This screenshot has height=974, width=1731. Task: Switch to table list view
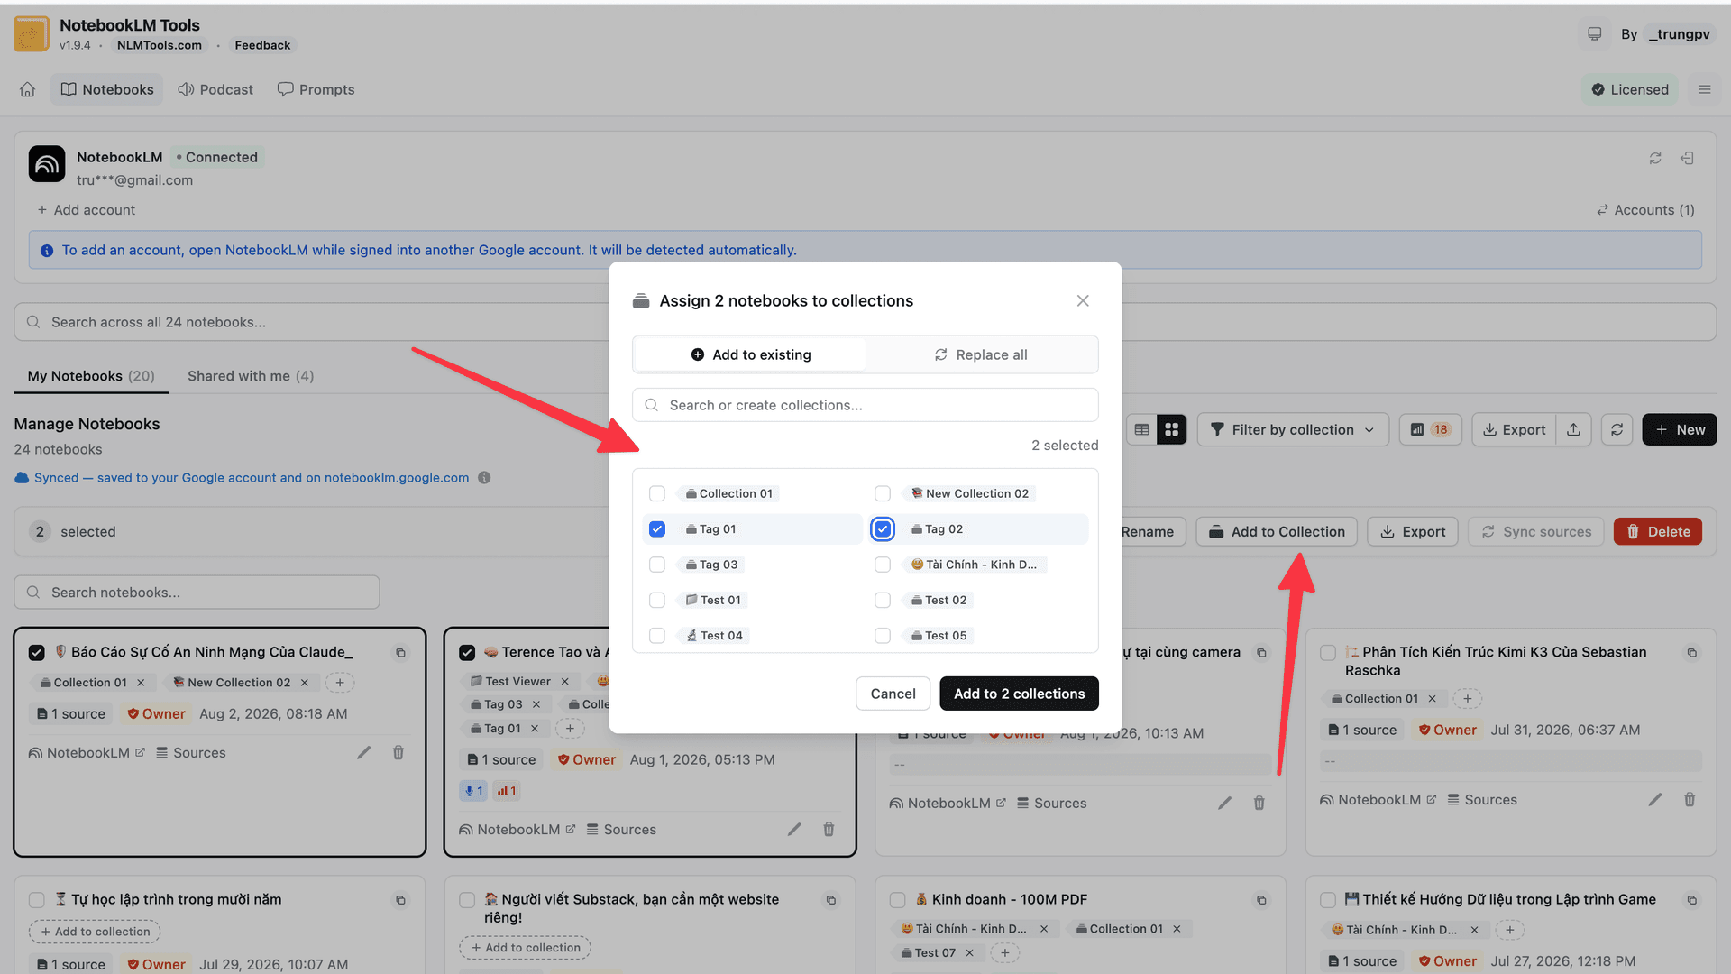(1141, 430)
